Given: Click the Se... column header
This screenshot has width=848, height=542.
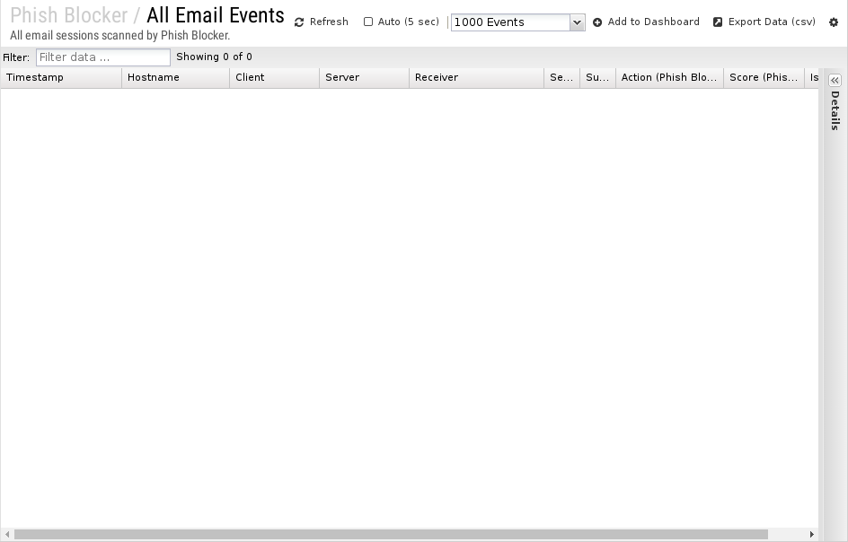Looking at the screenshot, I should [562, 78].
